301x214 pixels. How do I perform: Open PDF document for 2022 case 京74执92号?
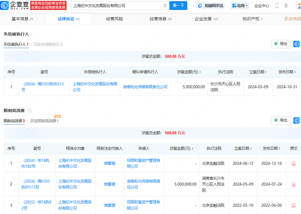click(x=293, y=206)
